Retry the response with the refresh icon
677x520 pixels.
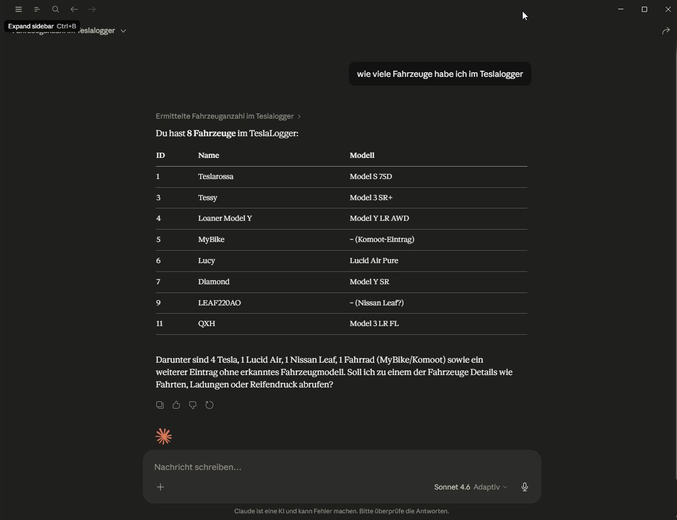pos(209,405)
